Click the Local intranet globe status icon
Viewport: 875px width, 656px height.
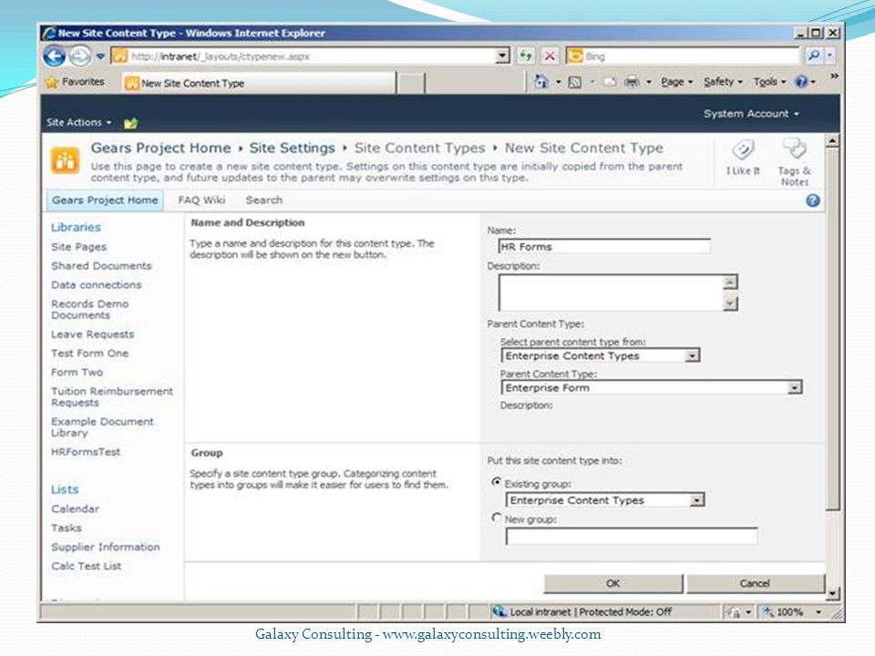coord(499,612)
